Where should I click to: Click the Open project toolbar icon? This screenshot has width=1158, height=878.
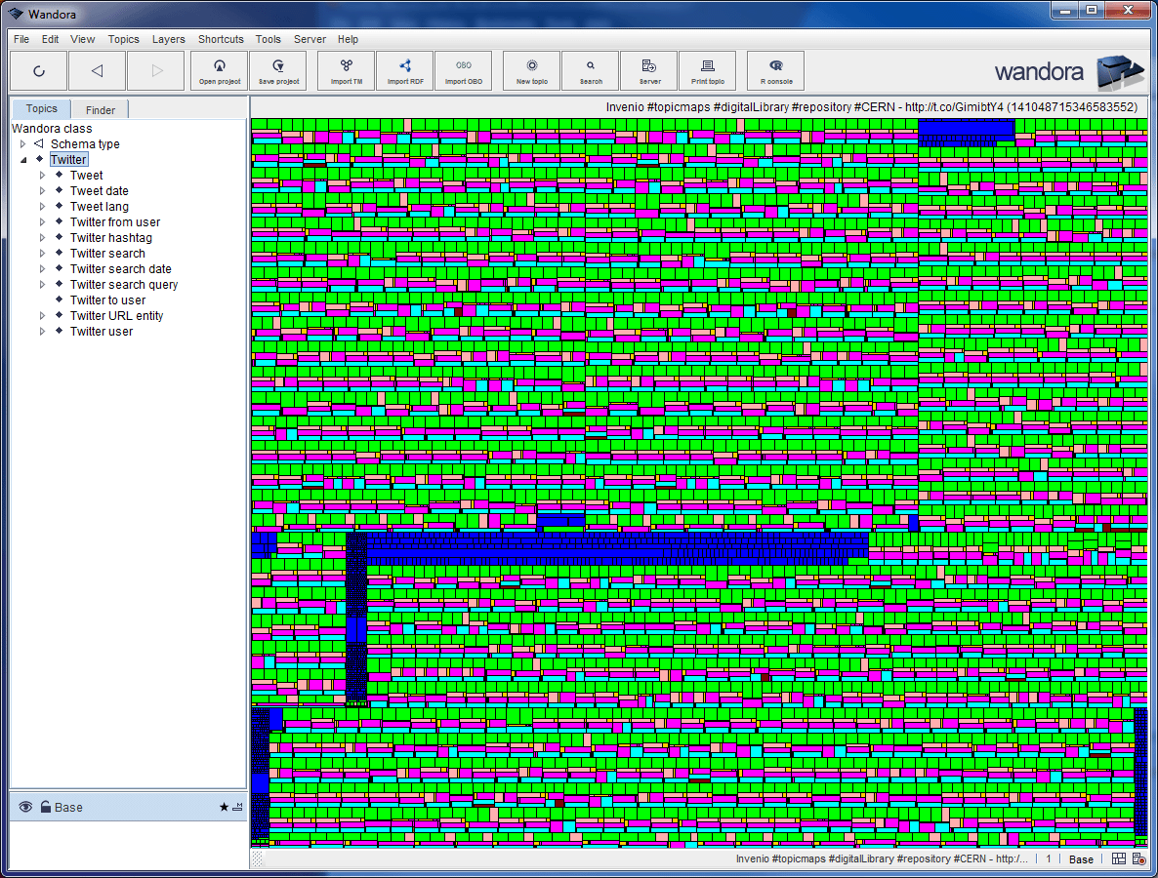pyautogui.click(x=220, y=70)
